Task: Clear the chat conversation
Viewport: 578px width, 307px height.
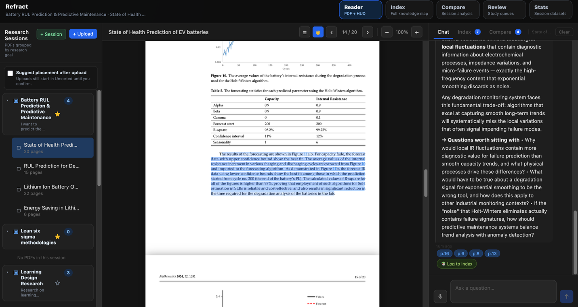Action: click(x=564, y=32)
